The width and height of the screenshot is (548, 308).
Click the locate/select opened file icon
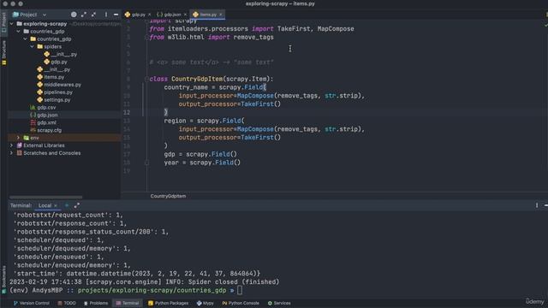74,15
